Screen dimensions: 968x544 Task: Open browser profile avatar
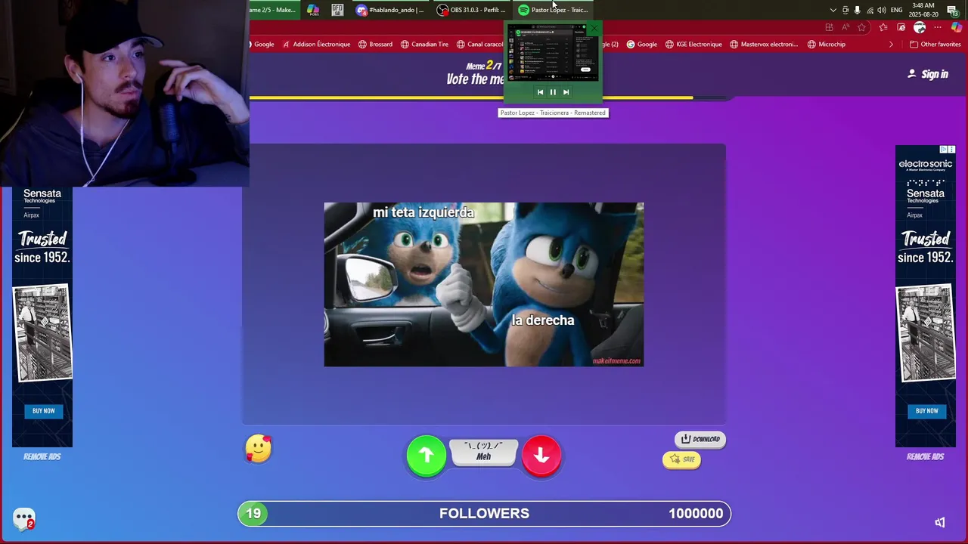[920, 27]
